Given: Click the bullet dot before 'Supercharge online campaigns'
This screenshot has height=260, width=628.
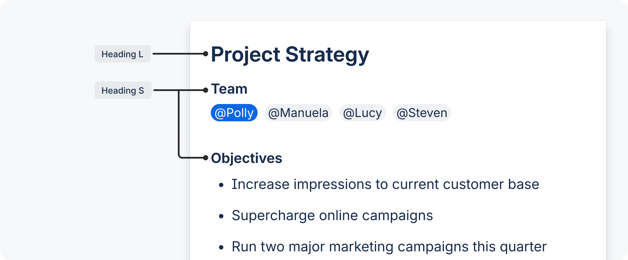Looking at the screenshot, I should click(x=221, y=216).
